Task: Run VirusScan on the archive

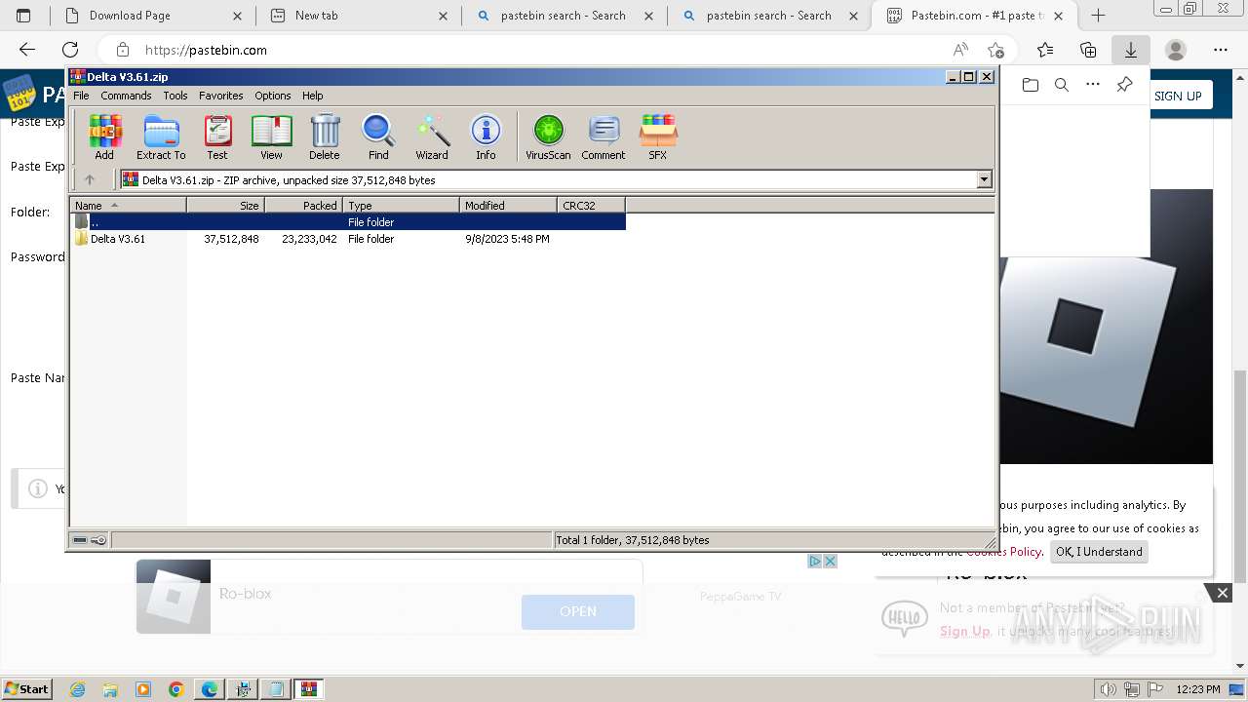Action: pyautogui.click(x=548, y=136)
